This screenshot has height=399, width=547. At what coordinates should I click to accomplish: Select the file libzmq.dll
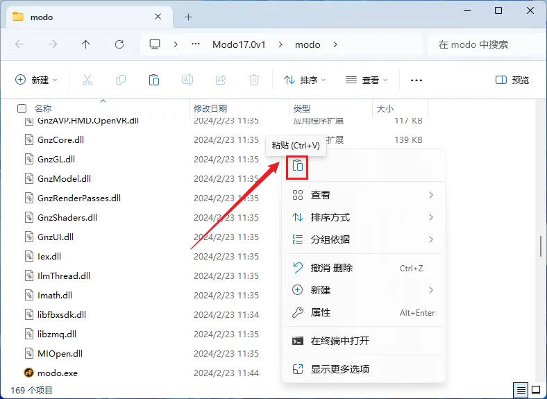57,334
